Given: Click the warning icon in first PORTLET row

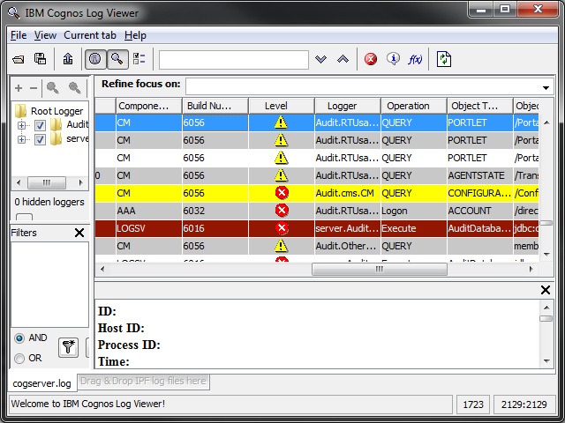Looking at the screenshot, I should [x=281, y=122].
